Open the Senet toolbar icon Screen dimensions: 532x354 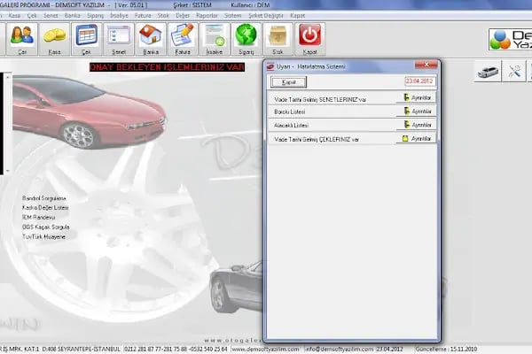coord(119,39)
